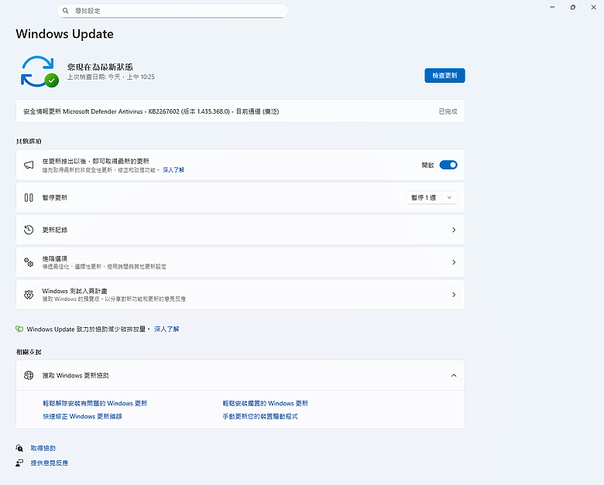Image resolution: width=604 pixels, height=485 pixels.
Task: Click the 暫停 1 週 pause button
Action: 424,197
